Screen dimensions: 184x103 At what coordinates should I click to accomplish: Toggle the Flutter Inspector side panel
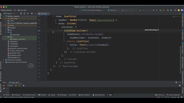(183, 48)
